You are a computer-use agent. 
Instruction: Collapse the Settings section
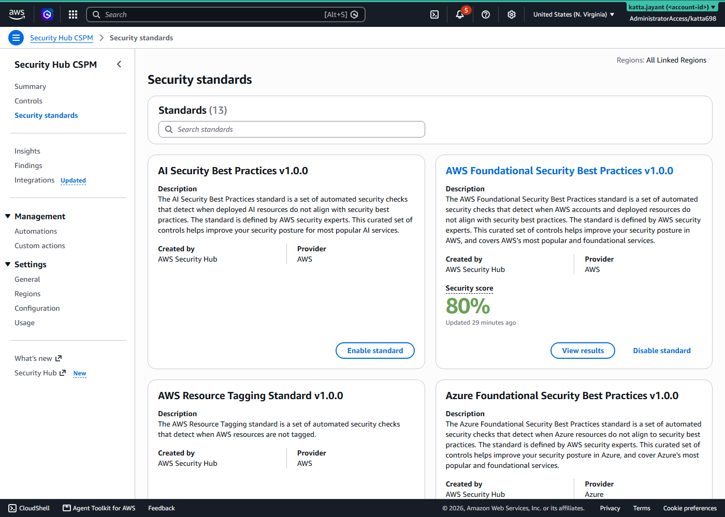[x=8, y=264]
